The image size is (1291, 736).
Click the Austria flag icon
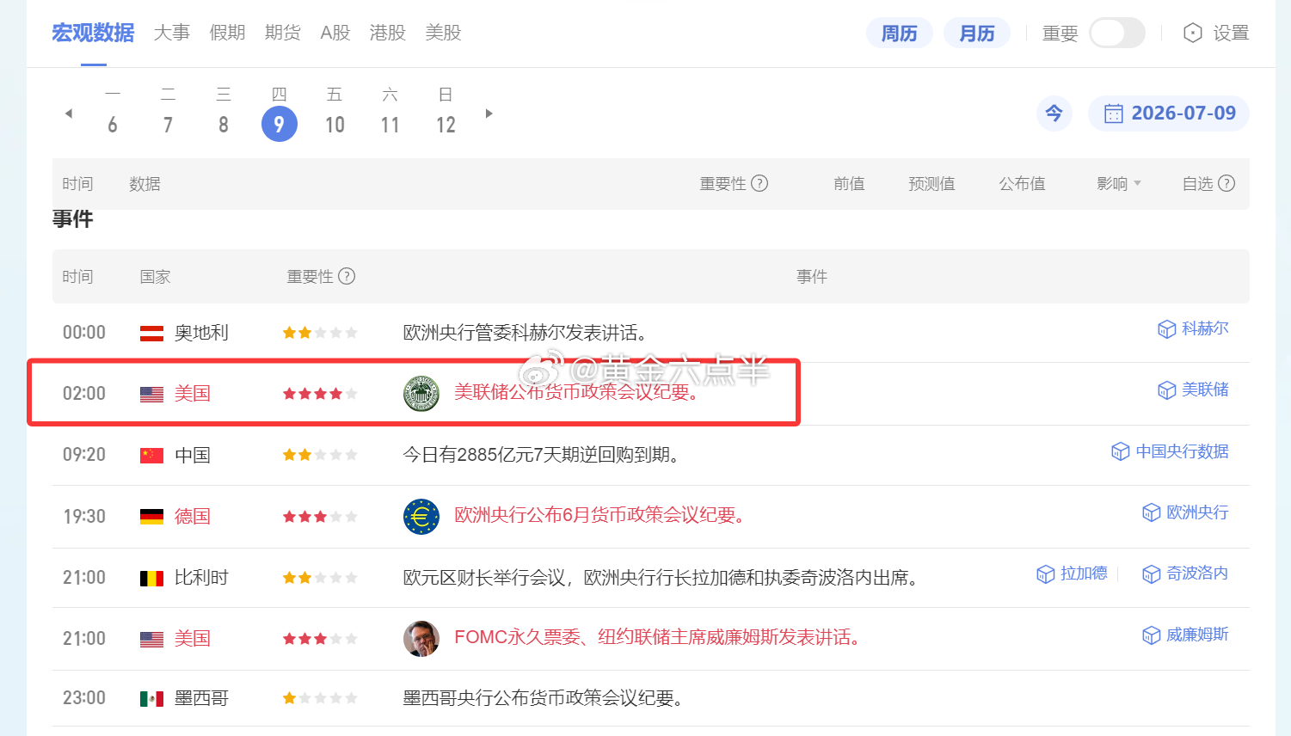pos(151,334)
